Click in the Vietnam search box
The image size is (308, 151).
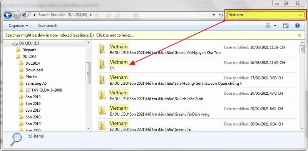[263, 15]
